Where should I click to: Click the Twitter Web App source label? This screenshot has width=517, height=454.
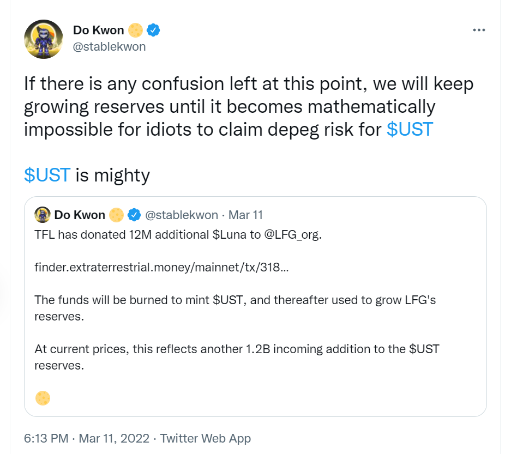(206, 439)
